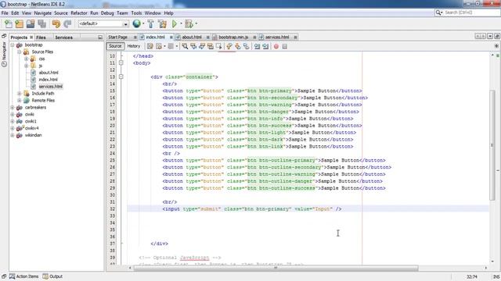
Task: Click the Build Project hammer icon
Action: pos(150,24)
